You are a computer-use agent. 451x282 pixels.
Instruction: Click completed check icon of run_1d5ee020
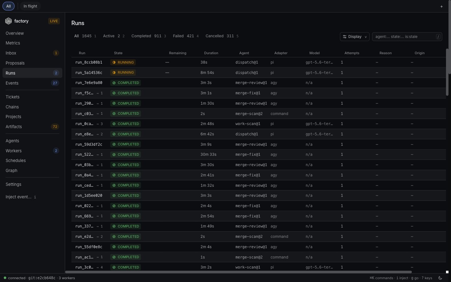click(114, 196)
